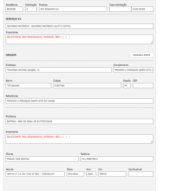Click the Assistência number field
The height and width of the screenshot is (191, 181).
[x=14, y=9]
